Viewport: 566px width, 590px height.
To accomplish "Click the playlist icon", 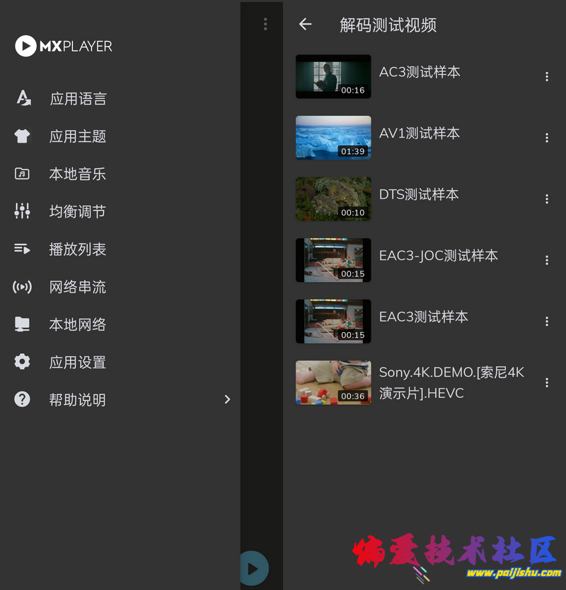I will point(23,249).
